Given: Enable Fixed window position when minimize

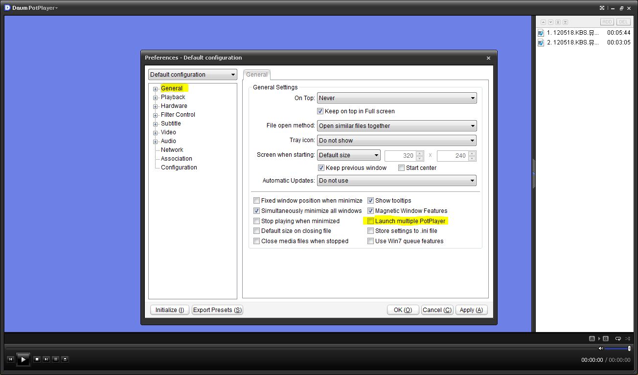Looking at the screenshot, I should (256, 201).
